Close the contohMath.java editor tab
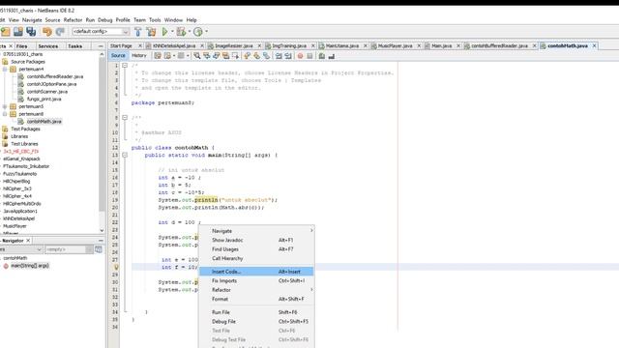Screen dimensions: 619x348 [x=594, y=45]
